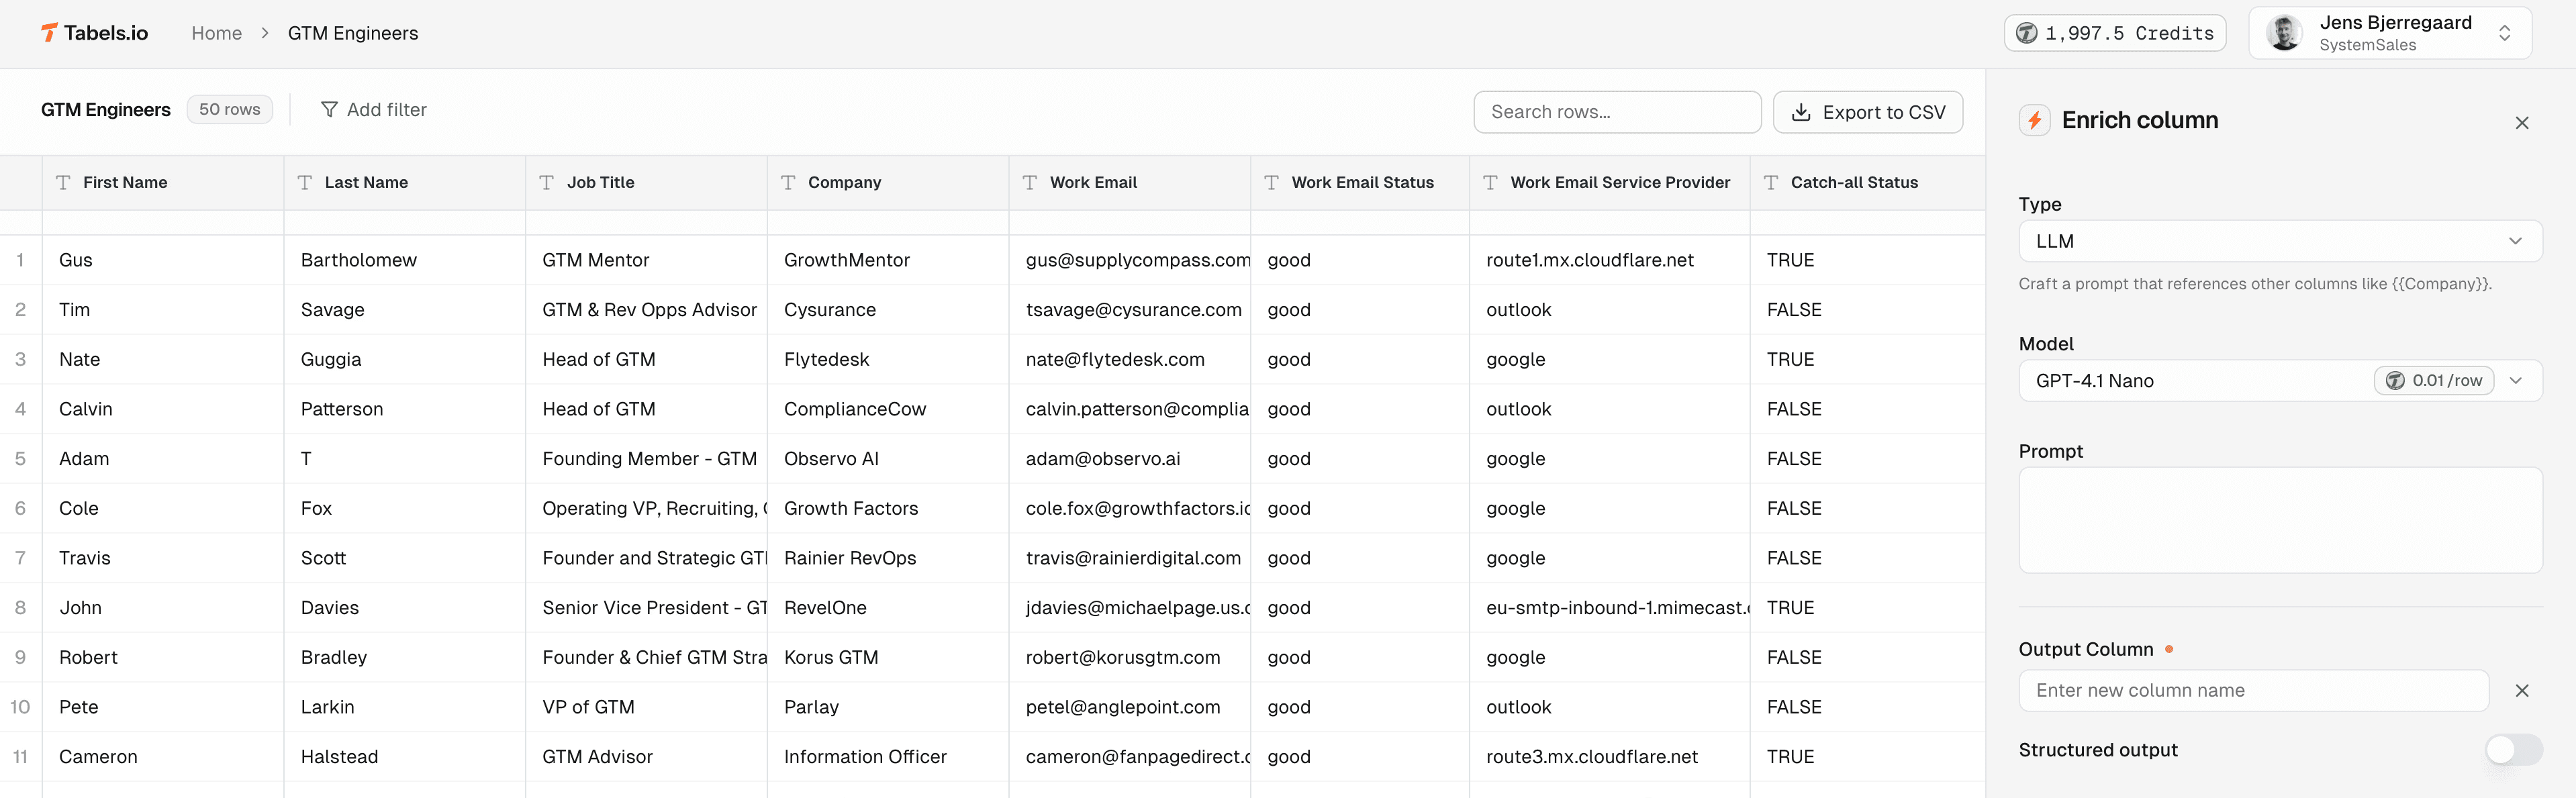Close the Enrich column panel
The width and height of the screenshot is (2576, 798).
pos(2521,123)
